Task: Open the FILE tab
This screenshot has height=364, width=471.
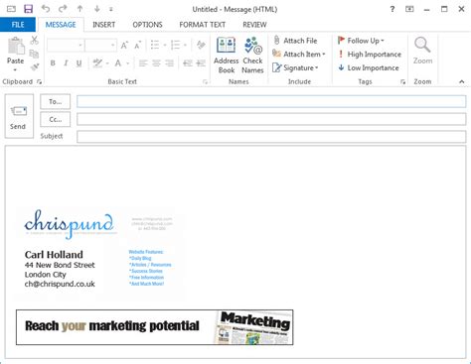Action: [18, 25]
